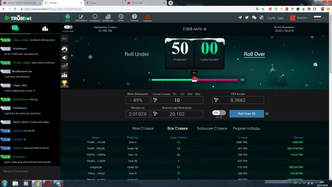Open the MOON(Beta) game

coord(81,18)
